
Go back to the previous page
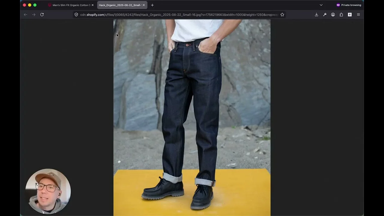pos(25,15)
